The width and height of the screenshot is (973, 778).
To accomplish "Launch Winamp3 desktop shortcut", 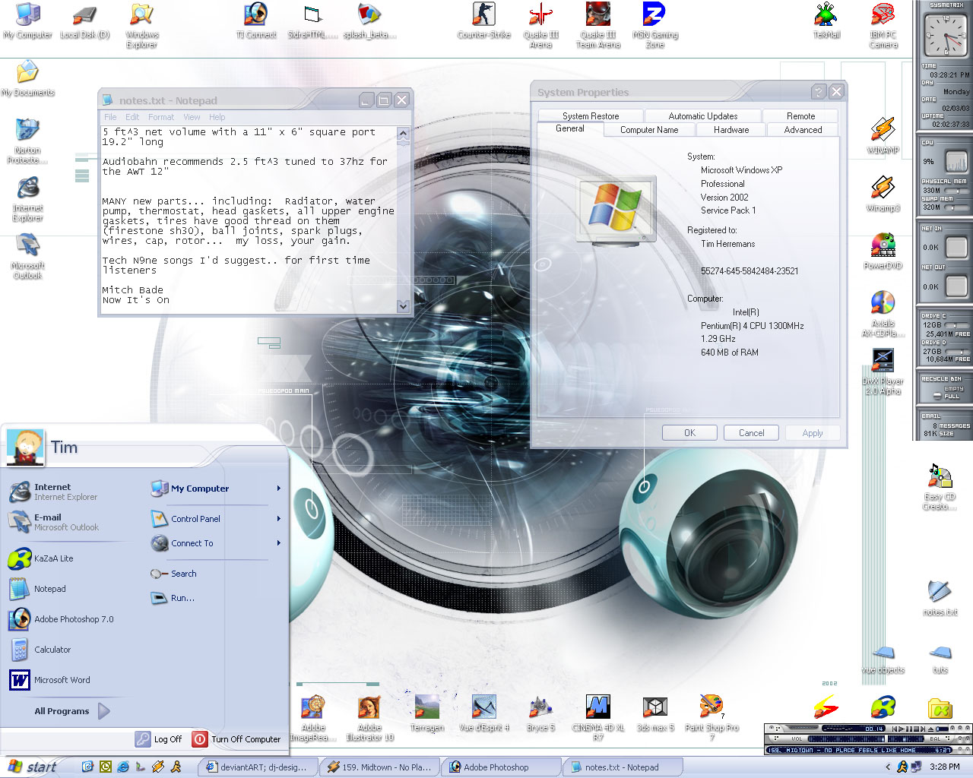I will [x=883, y=194].
